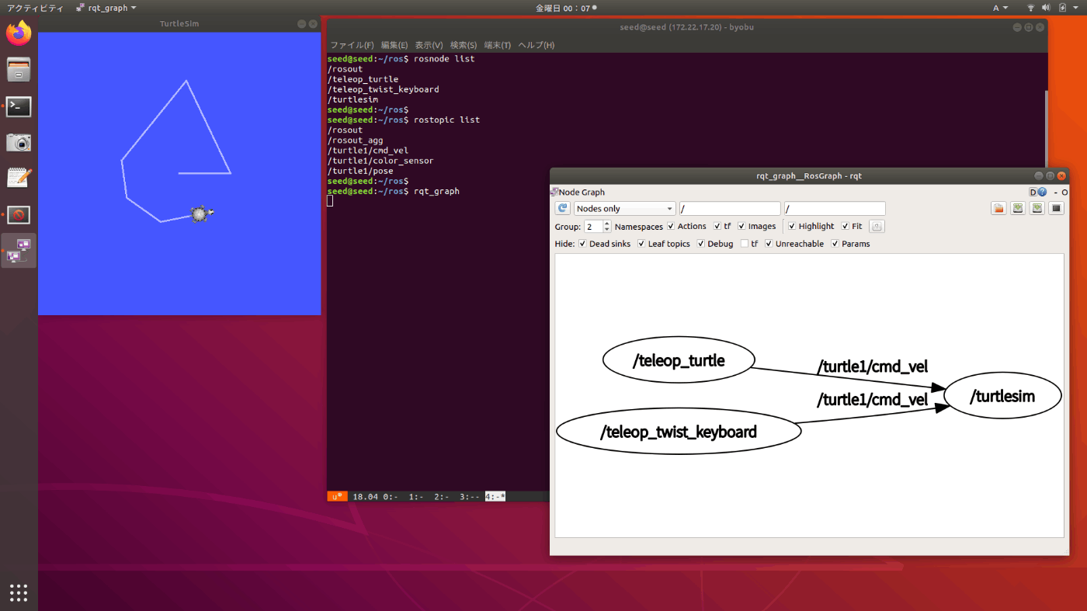Click the save icon right beside the folder icon

pos(1018,208)
